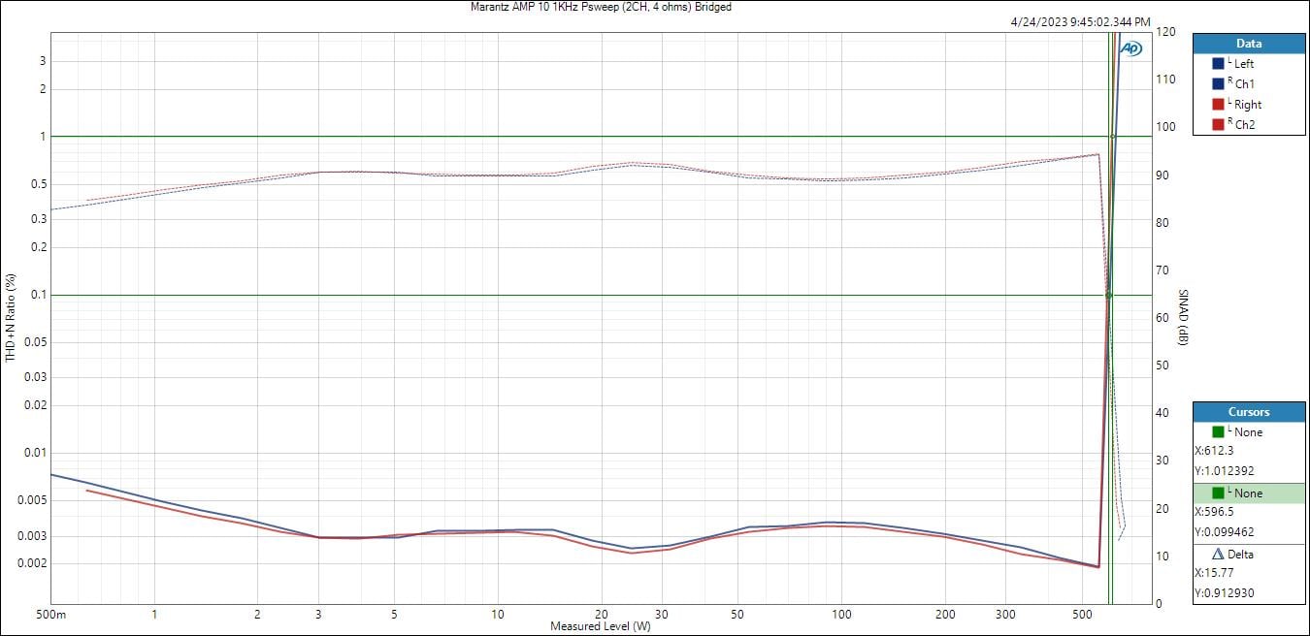Click the blue Left trace swatch

point(1218,63)
